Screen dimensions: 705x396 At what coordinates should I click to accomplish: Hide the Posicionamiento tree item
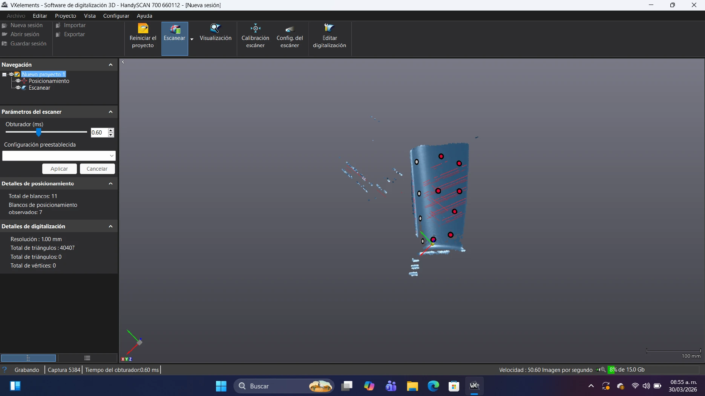pos(18,81)
